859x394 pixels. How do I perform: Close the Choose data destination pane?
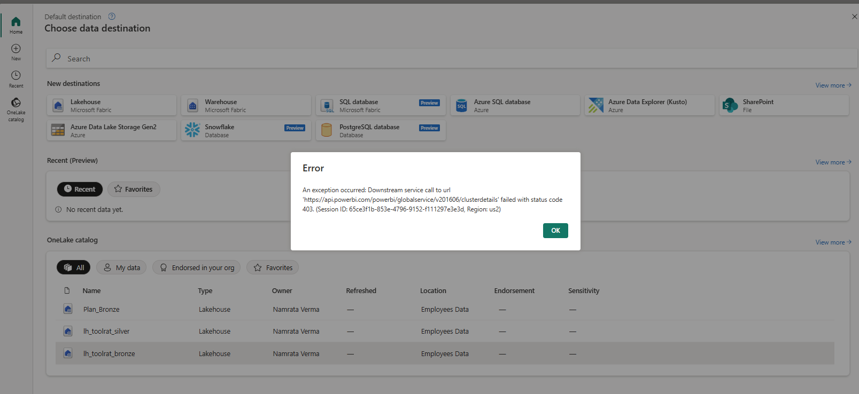(x=854, y=17)
